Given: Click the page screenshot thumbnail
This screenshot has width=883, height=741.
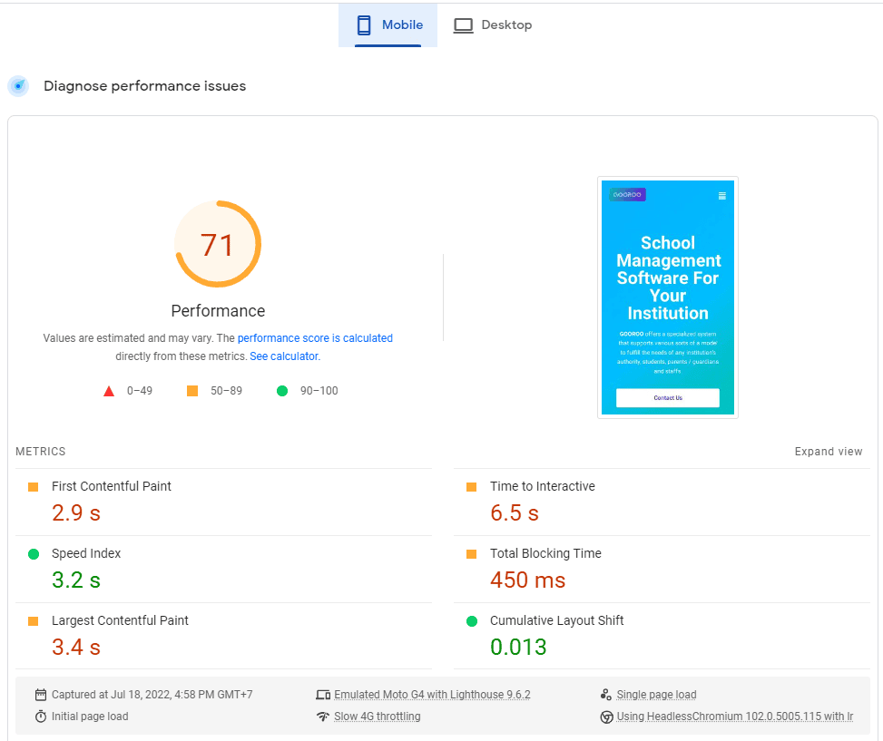Looking at the screenshot, I should 667,297.
